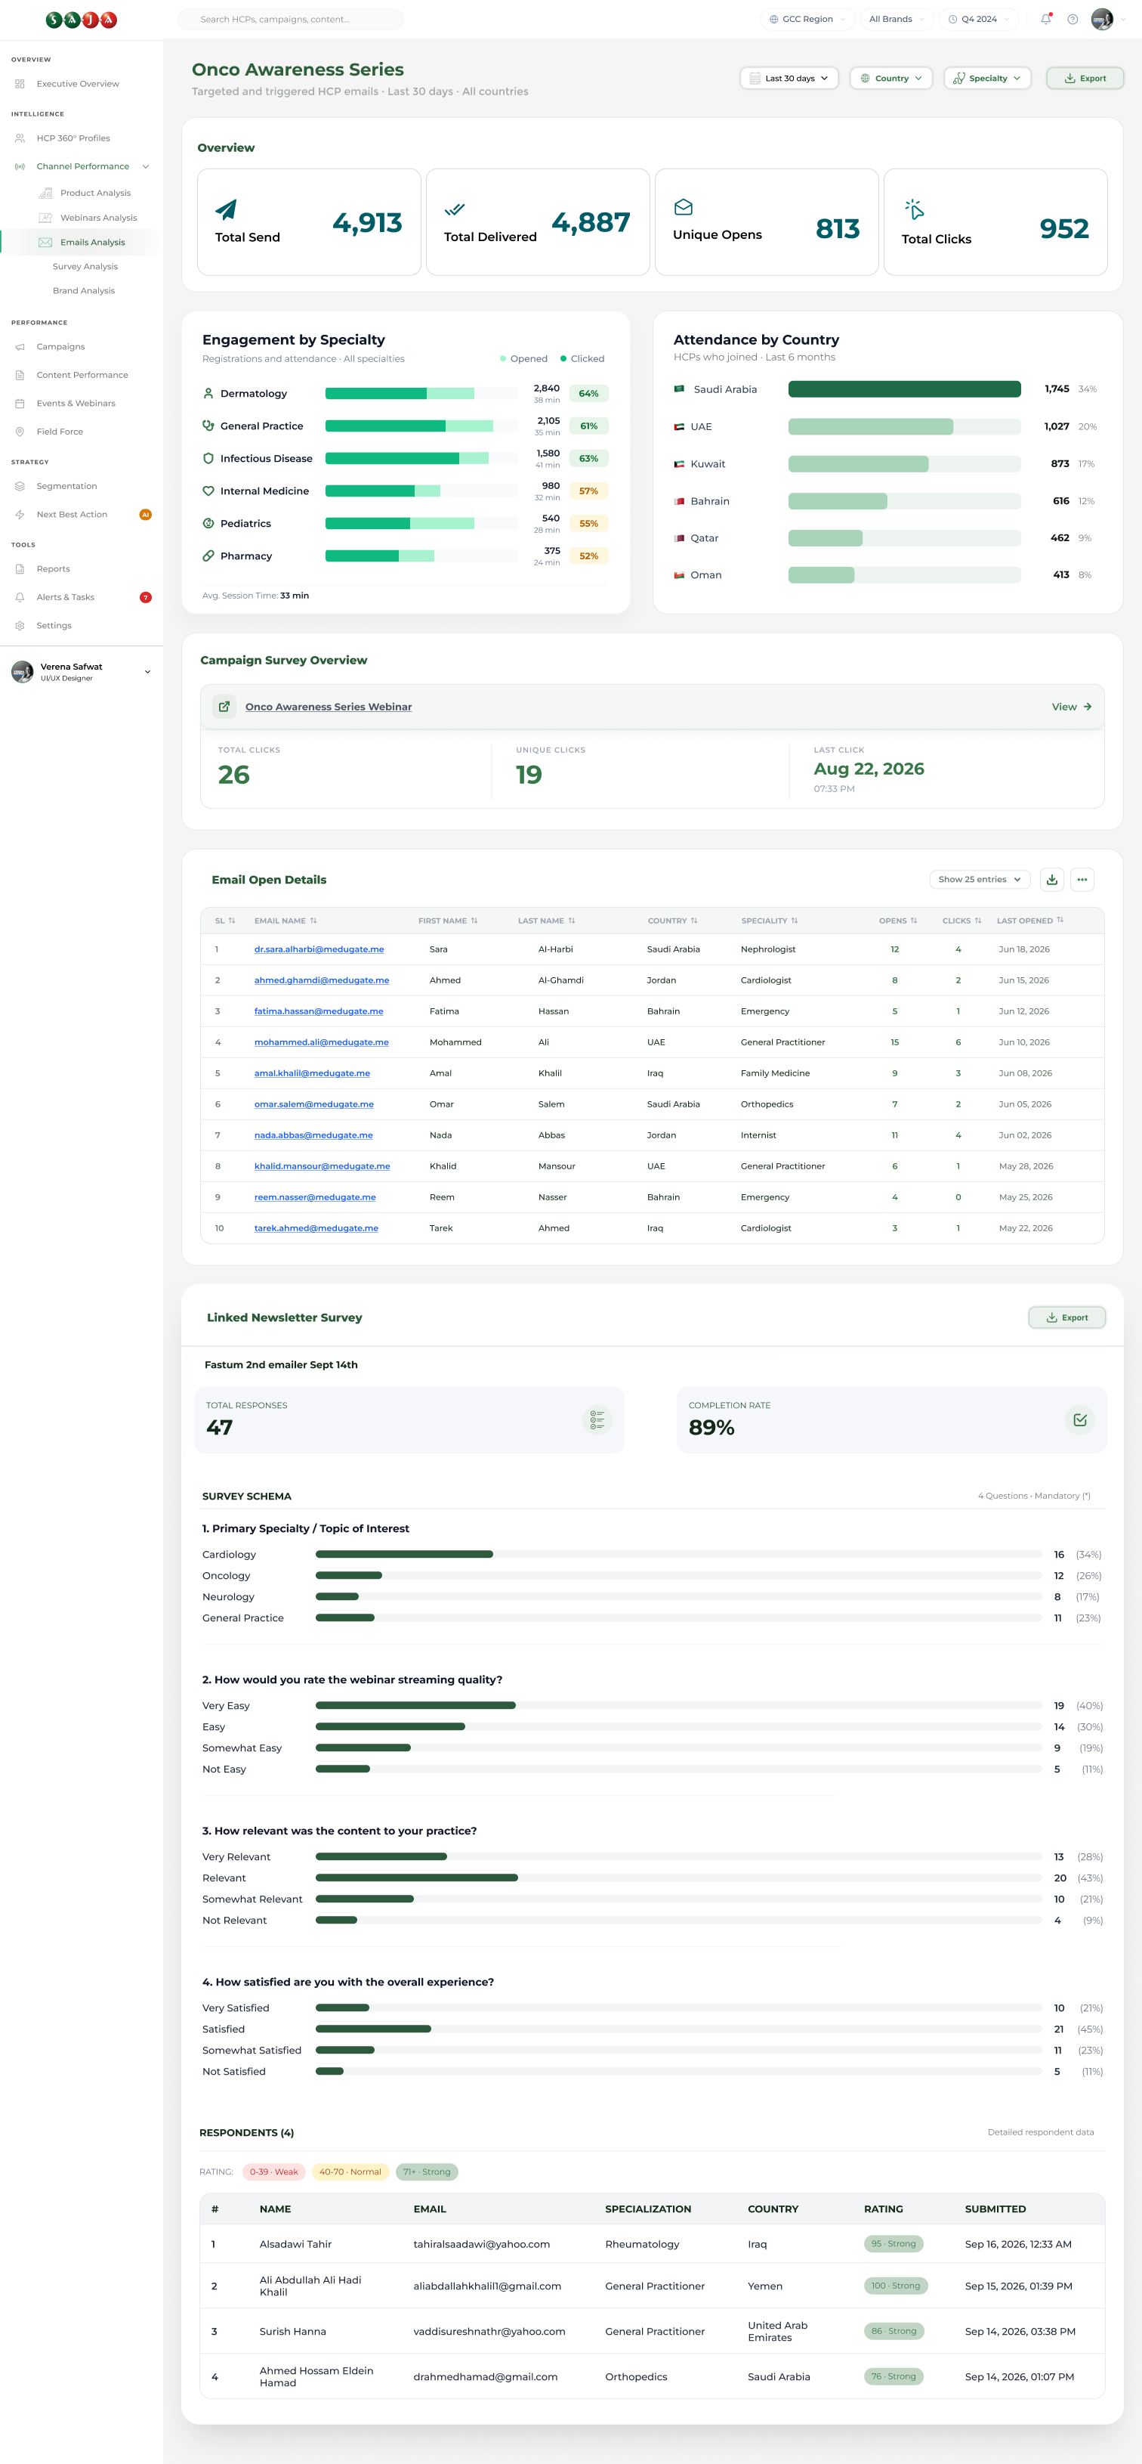Click the red alerts count badge
Screen dimensions: 1142x2464
click(x=145, y=597)
